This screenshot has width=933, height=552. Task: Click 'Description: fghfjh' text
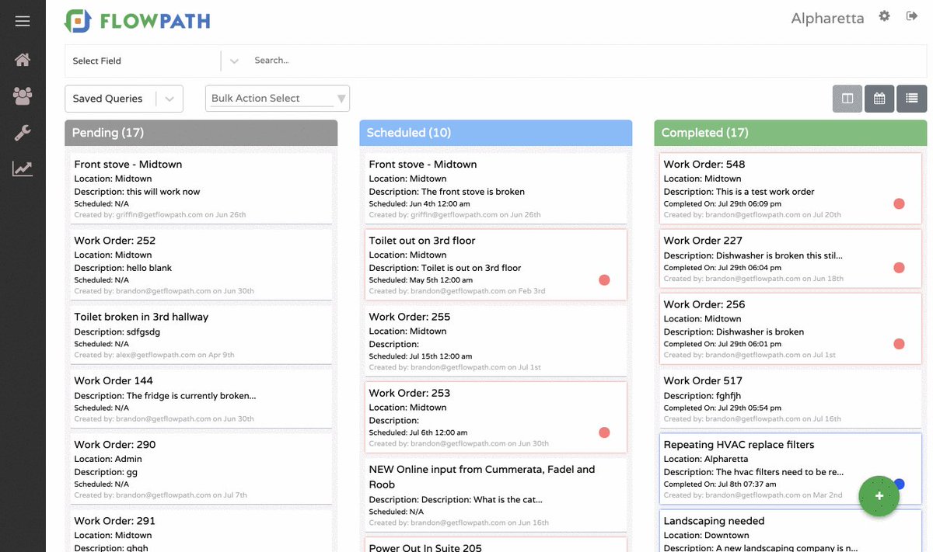(x=702, y=396)
